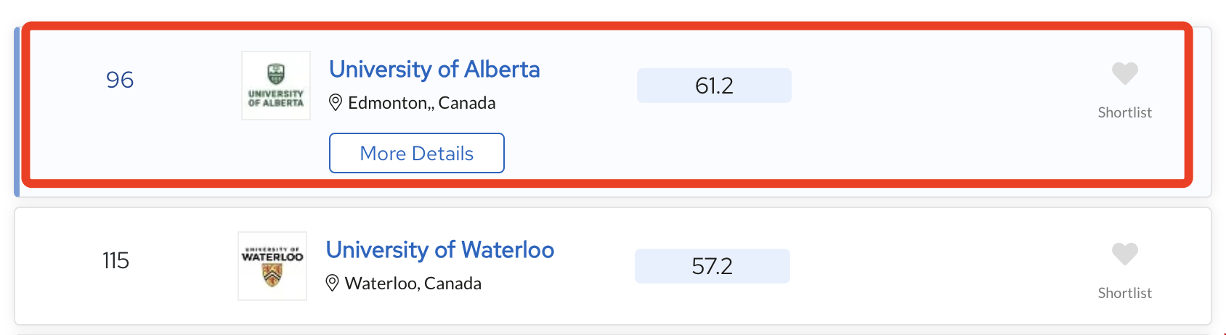Image resolution: width=1226 pixels, height=335 pixels.
Task: Click the heart icon for University of Waterloo
Action: tap(1124, 254)
